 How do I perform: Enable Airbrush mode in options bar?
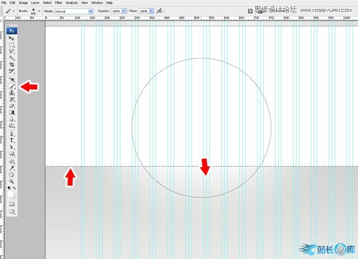pyautogui.click(x=159, y=11)
